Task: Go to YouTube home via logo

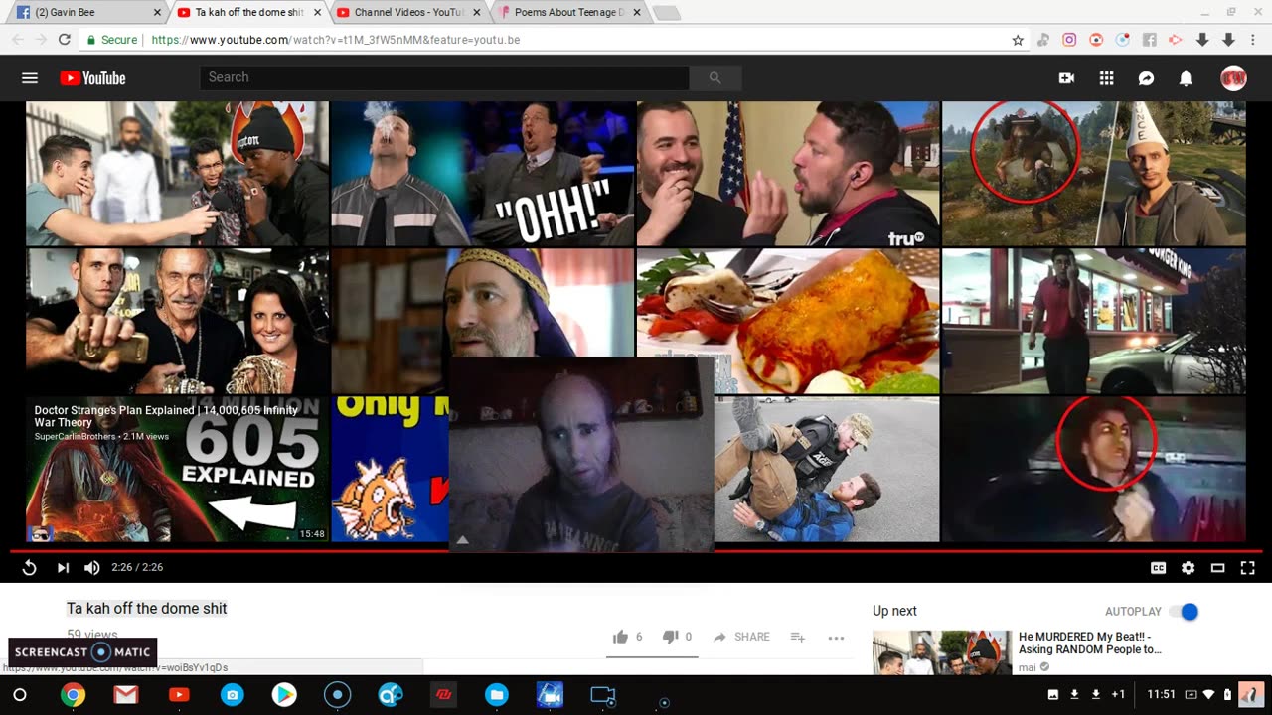Action: [92, 78]
